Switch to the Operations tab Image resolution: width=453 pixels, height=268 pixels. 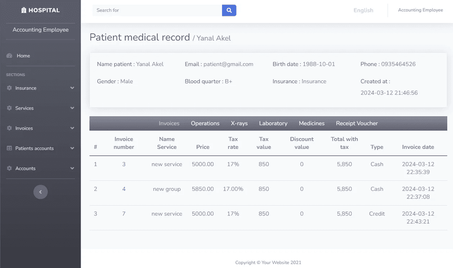[x=205, y=124]
